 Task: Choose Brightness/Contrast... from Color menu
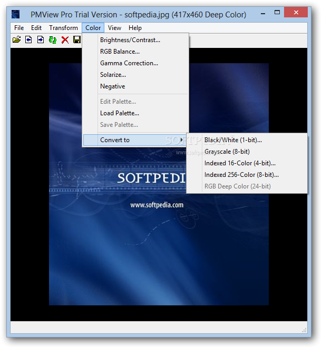click(x=135, y=40)
